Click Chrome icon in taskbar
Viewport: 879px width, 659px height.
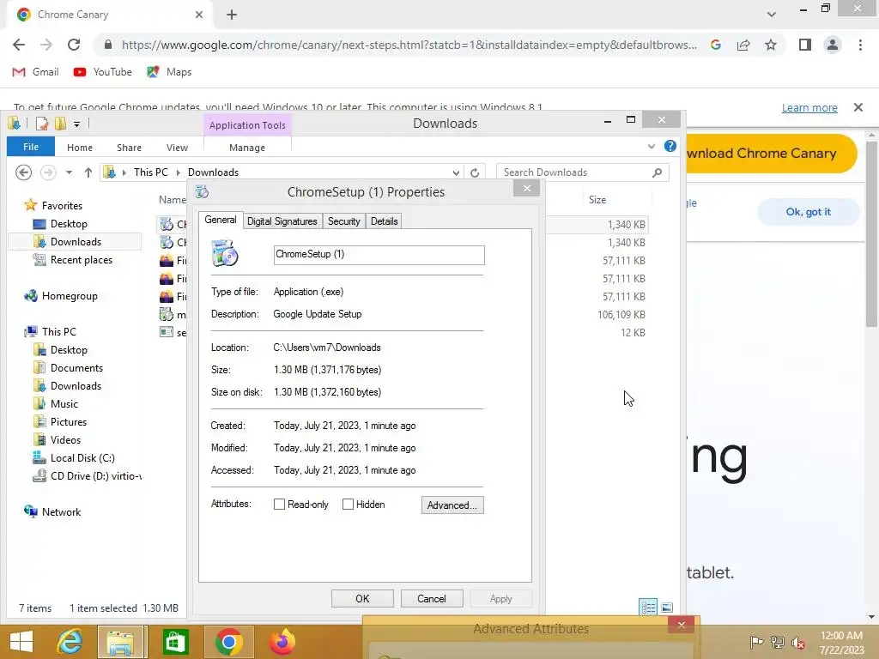click(x=228, y=642)
